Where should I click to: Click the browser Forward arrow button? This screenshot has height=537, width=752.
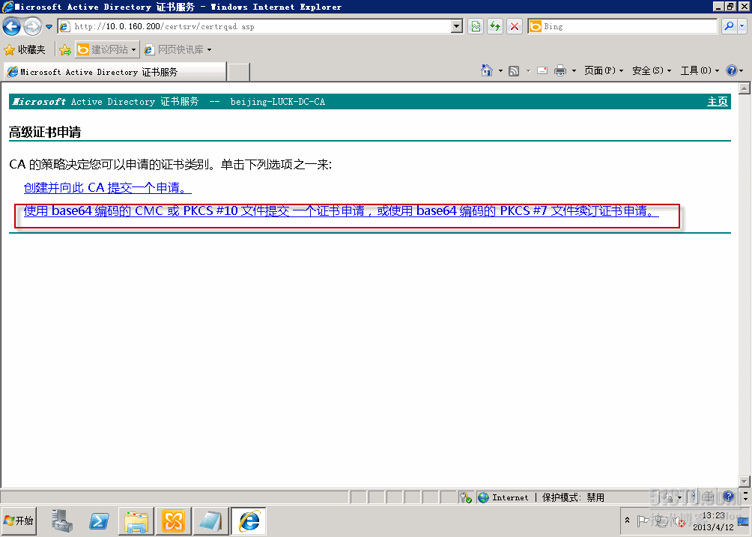[33, 26]
